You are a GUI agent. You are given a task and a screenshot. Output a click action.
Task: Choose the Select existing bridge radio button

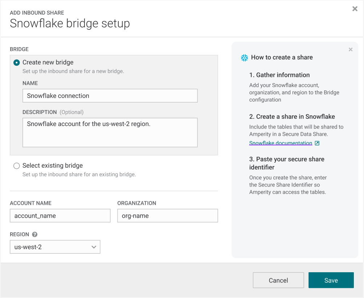[17, 166]
